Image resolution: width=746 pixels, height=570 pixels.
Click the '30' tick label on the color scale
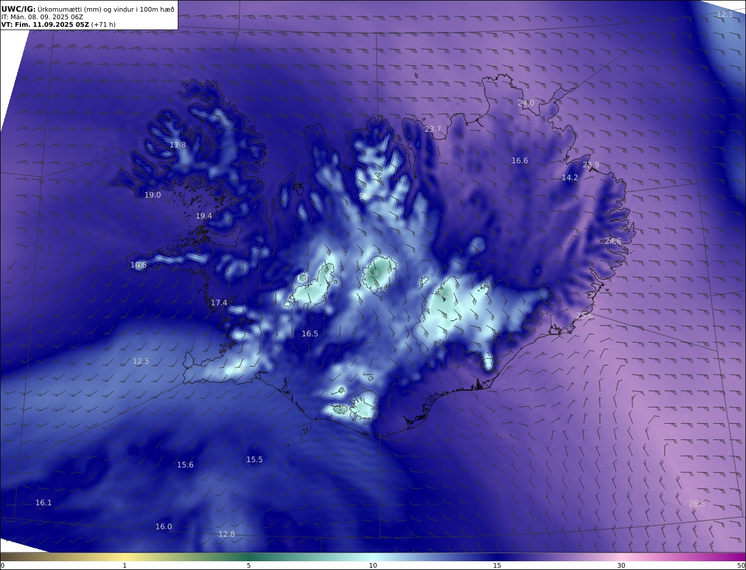621,565
